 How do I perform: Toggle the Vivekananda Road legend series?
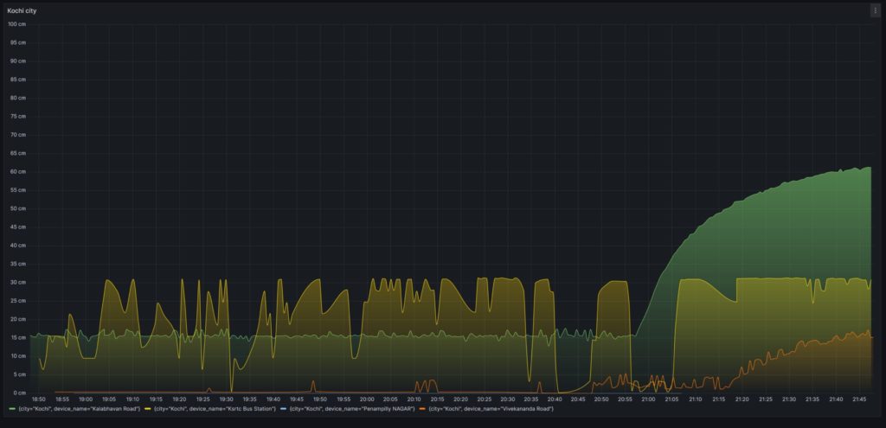(491, 408)
